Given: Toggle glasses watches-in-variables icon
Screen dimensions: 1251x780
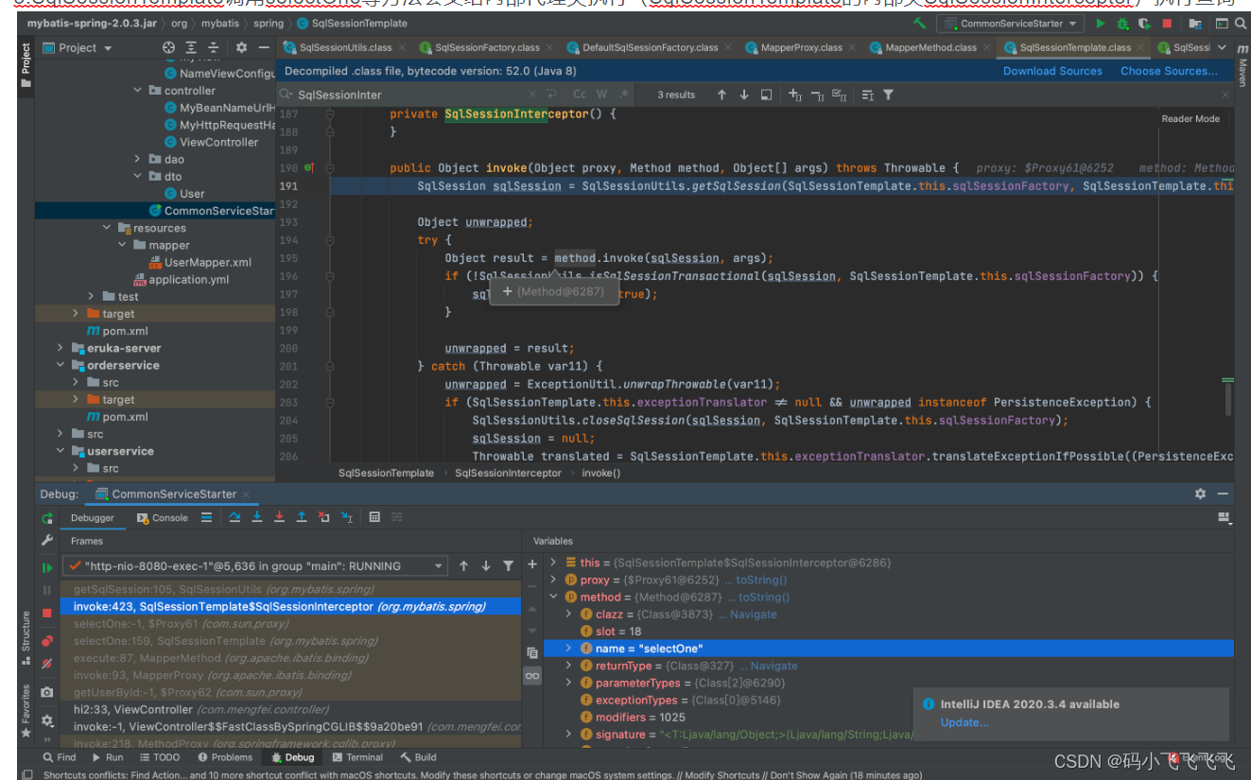Looking at the screenshot, I should point(532,675).
